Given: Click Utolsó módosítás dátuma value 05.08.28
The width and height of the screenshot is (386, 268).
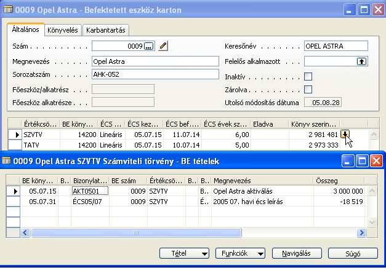Looking at the screenshot, I should click(x=323, y=102).
